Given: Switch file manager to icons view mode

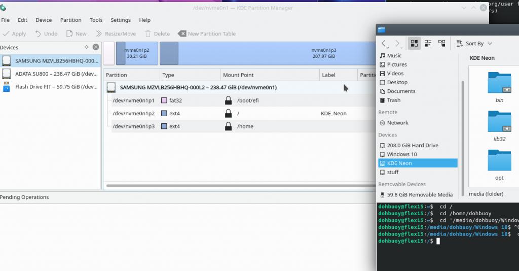Looking at the screenshot, I should pos(414,44).
